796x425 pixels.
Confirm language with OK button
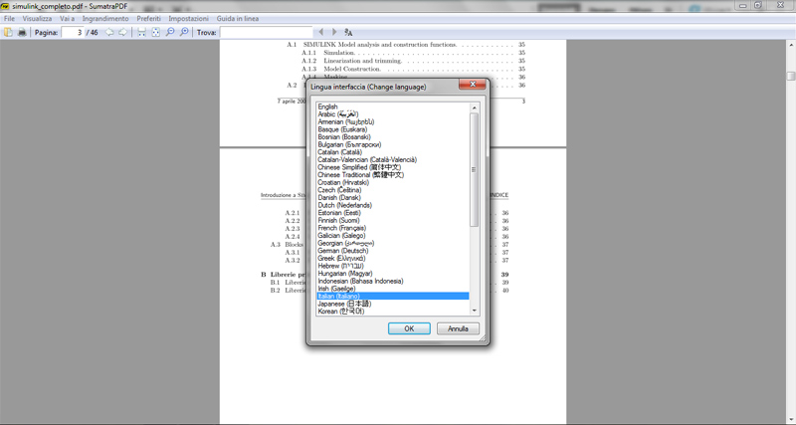[x=409, y=328]
